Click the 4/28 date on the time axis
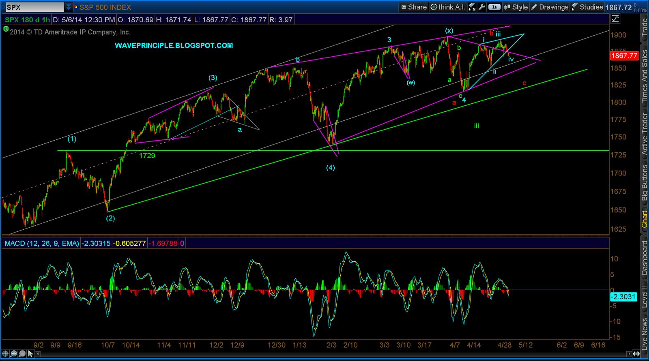 pos(505,345)
